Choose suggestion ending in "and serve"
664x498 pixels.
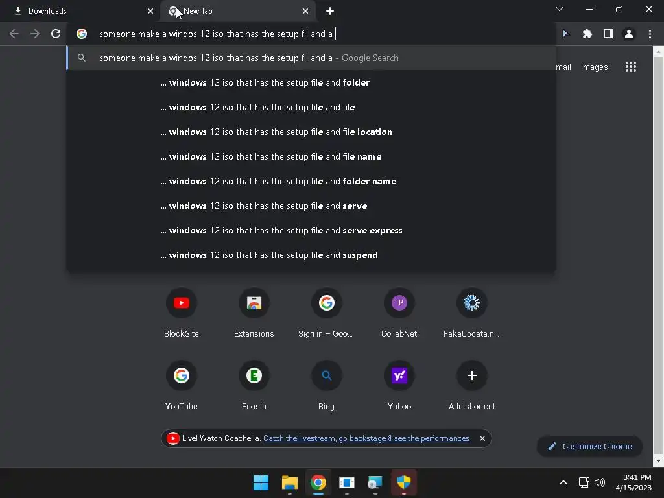[311, 206]
